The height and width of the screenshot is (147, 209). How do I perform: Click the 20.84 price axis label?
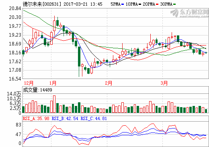tap(15, 8)
